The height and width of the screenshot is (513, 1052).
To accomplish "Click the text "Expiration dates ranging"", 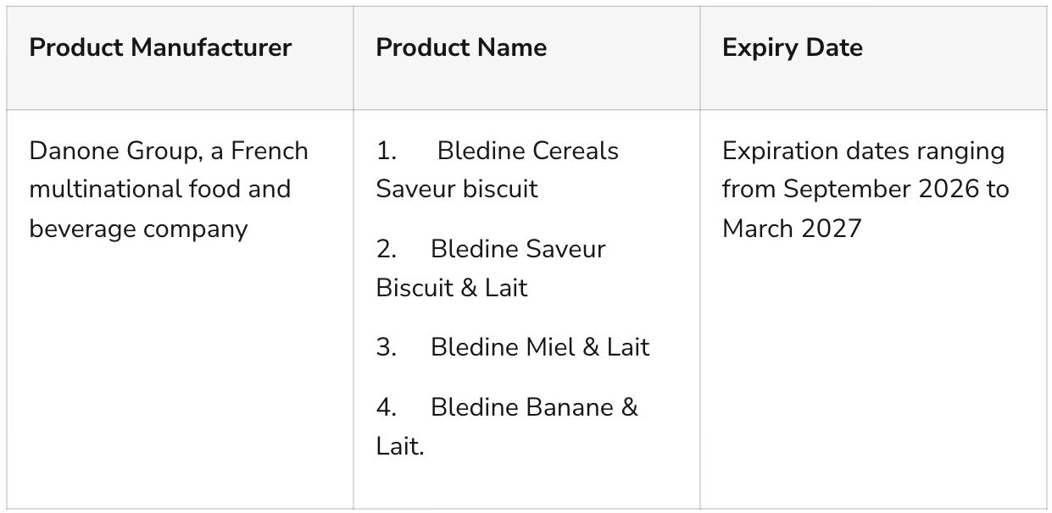I will click(863, 152).
